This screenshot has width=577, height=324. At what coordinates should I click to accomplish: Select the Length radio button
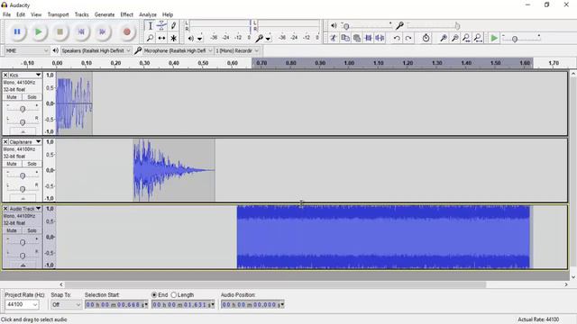tap(174, 295)
